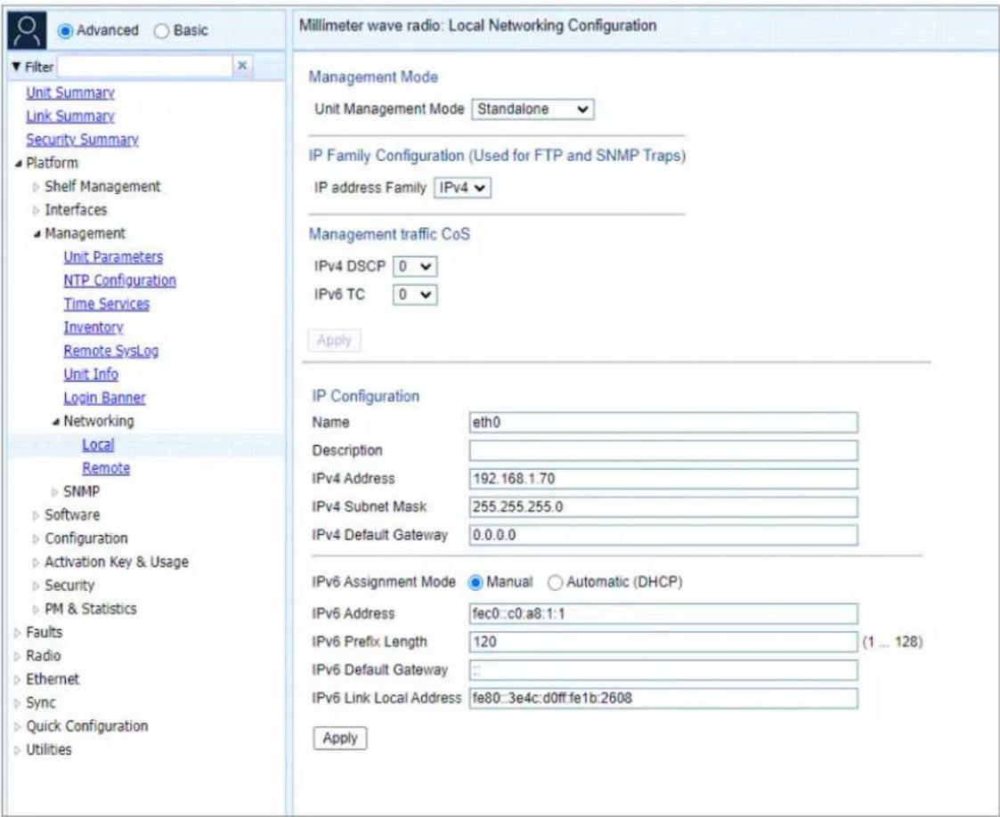
Task: Open Inventory page
Action: [93, 328]
